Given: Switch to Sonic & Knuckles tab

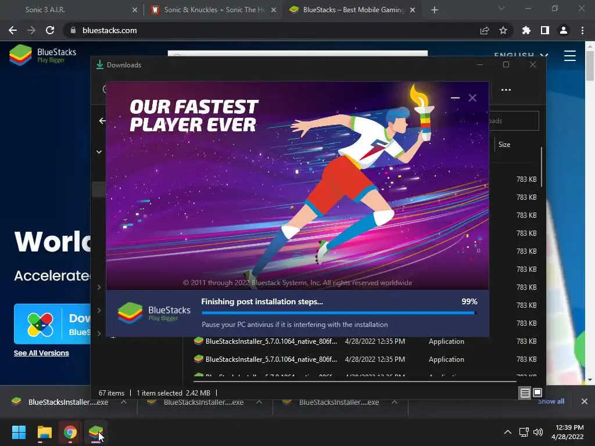Looking at the screenshot, I should pos(213,10).
